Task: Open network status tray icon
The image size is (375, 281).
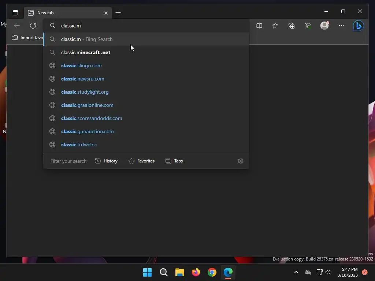Action: point(319,272)
